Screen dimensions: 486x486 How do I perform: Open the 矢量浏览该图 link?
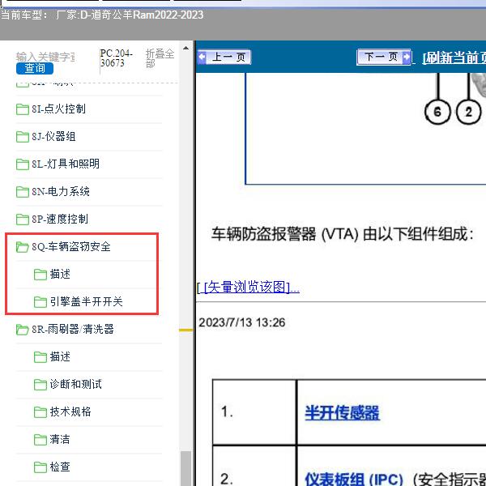(249, 287)
